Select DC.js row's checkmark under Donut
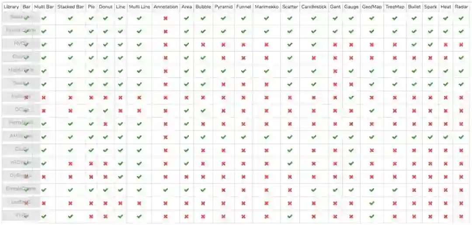The height and width of the screenshot is (225, 472). click(x=105, y=111)
